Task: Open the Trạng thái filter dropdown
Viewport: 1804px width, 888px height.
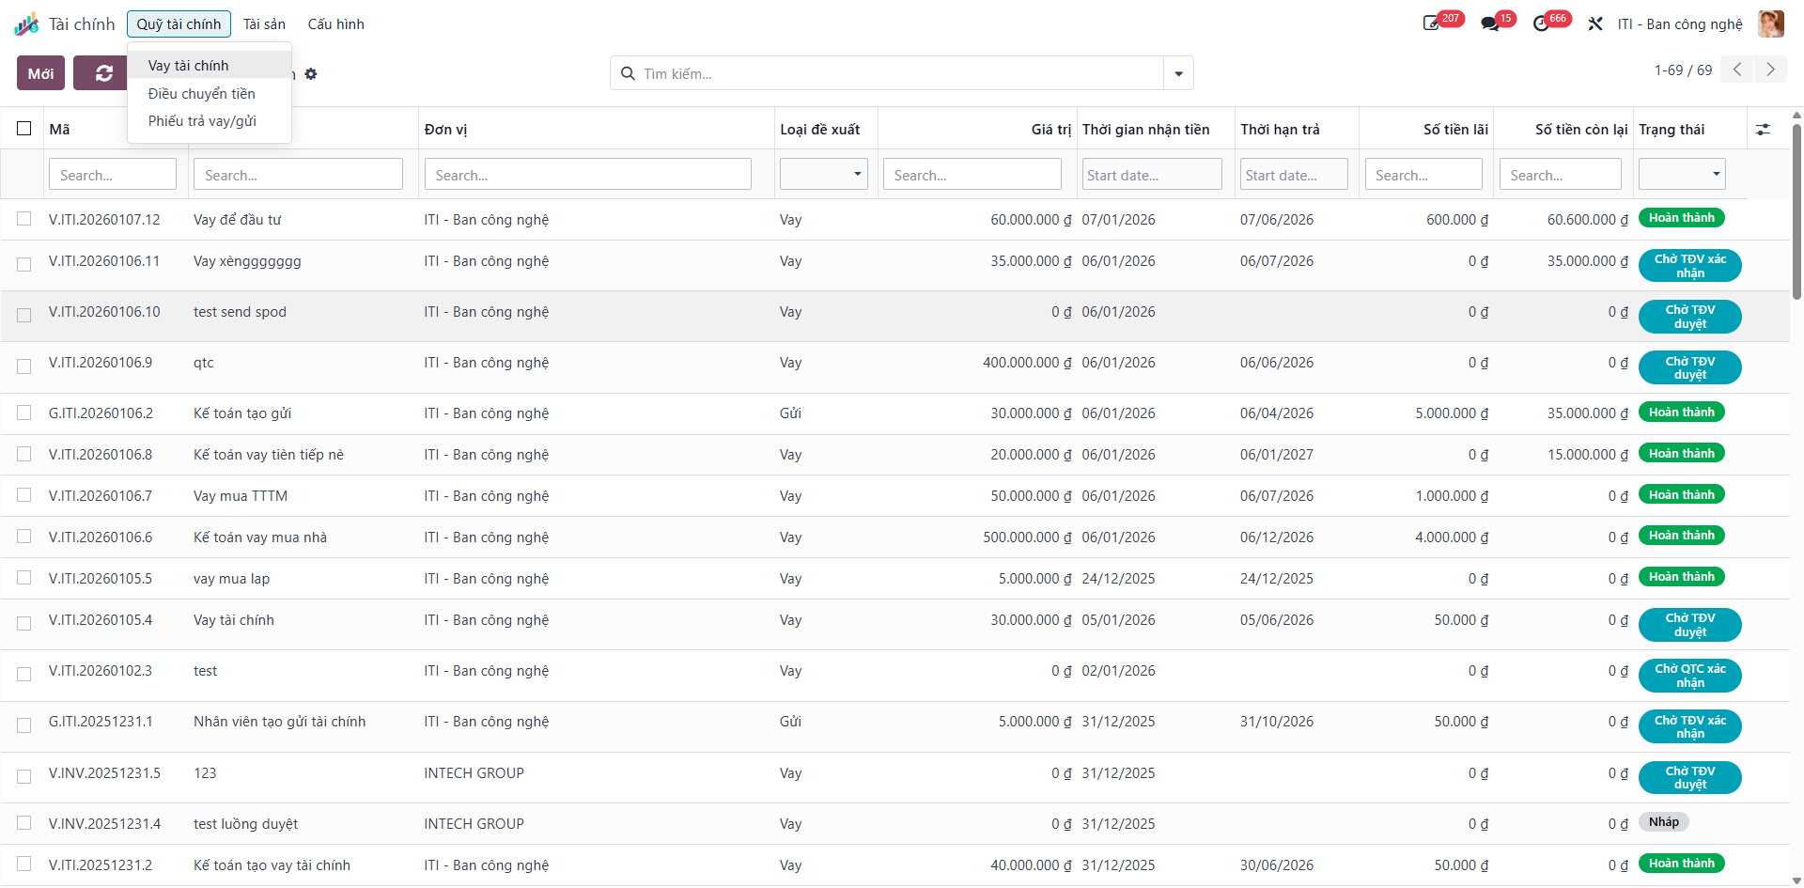Action: pyautogui.click(x=1682, y=174)
